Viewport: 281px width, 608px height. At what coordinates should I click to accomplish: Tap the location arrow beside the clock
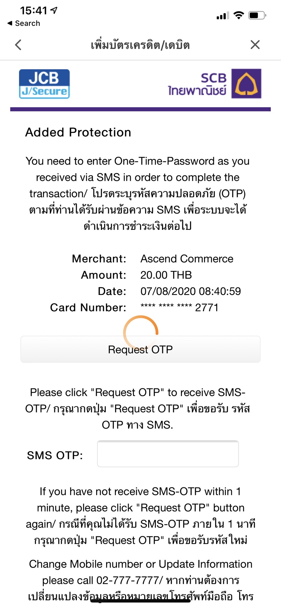[54, 10]
